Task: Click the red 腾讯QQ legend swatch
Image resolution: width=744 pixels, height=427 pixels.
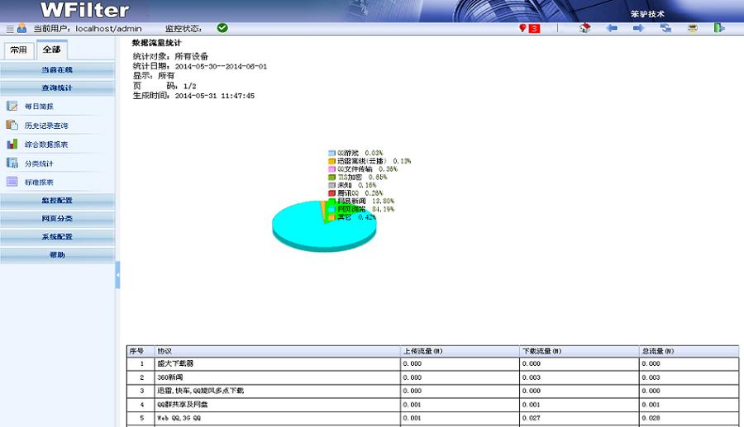Action: point(331,193)
